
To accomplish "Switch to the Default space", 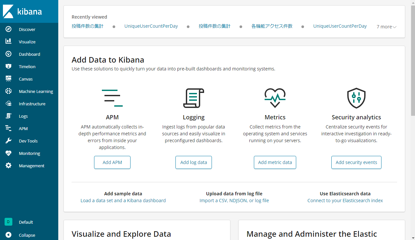I will point(8,222).
